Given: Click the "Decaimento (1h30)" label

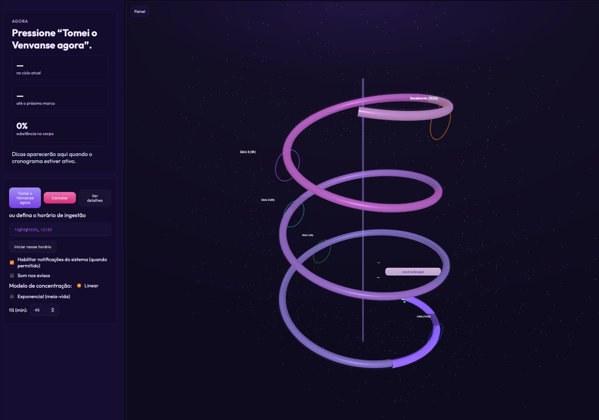Looking at the screenshot, I should [x=423, y=98].
